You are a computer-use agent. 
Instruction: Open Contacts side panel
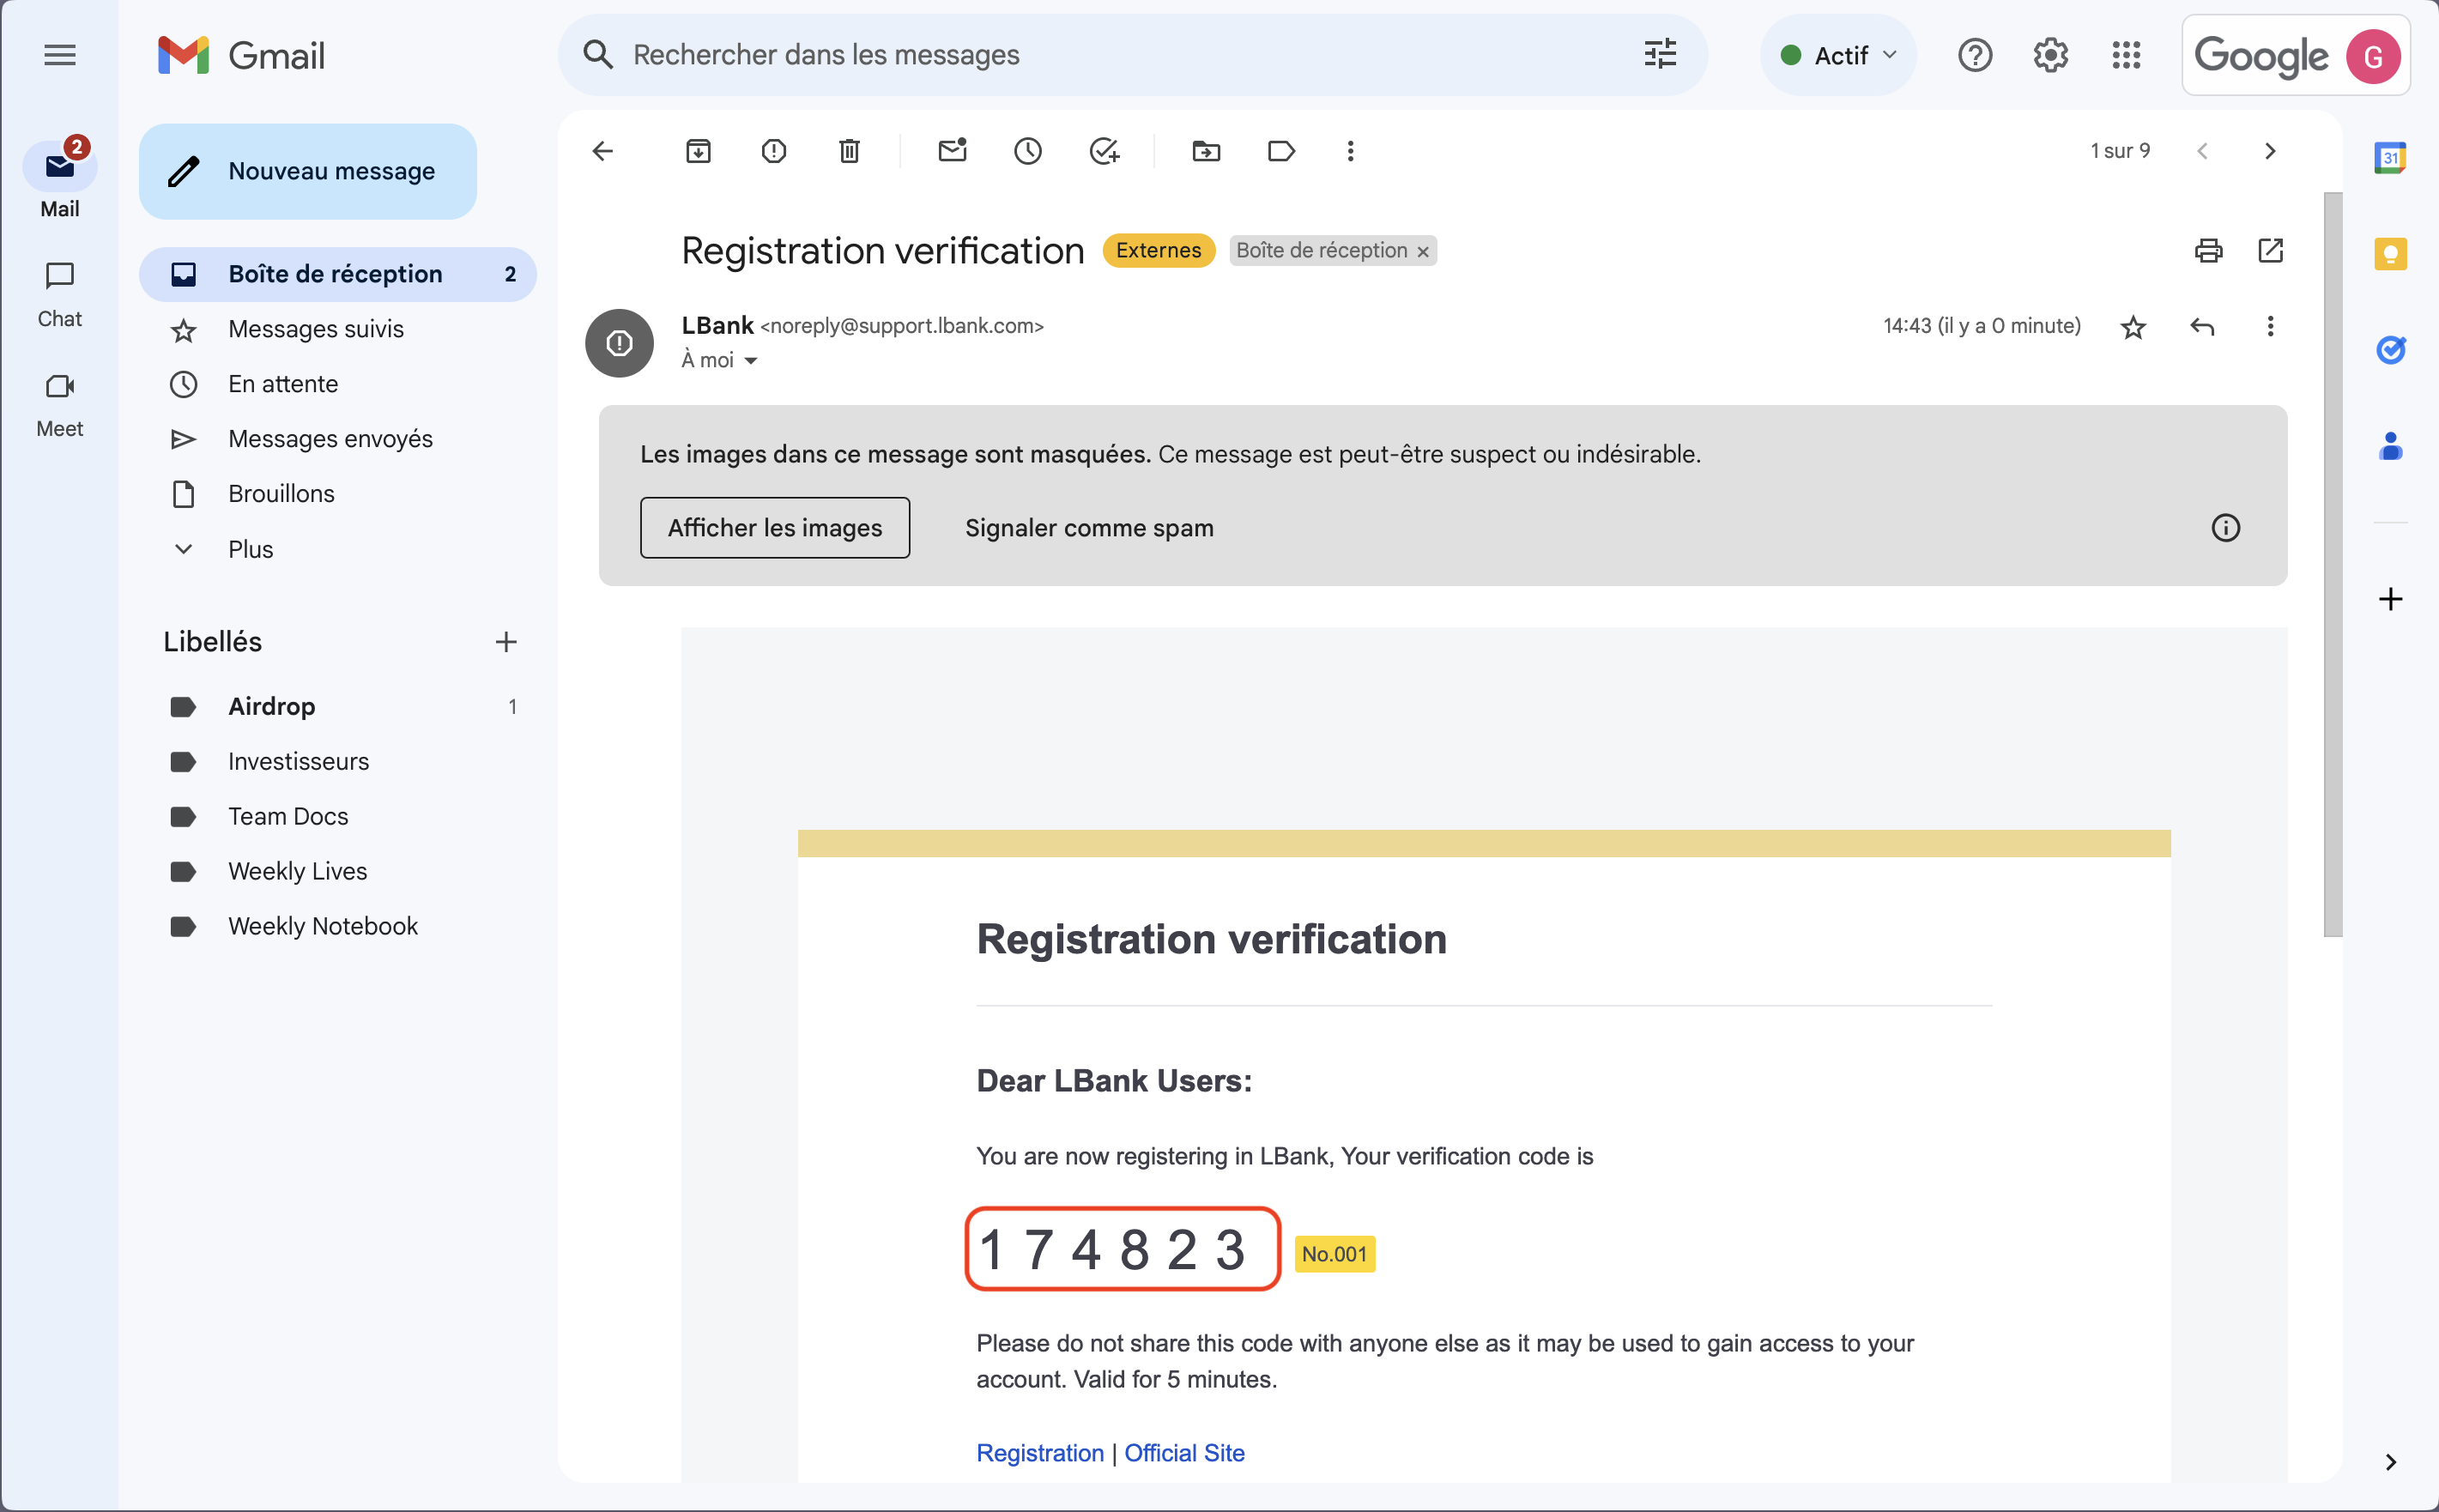pyautogui.click(x=2390, y=446)
